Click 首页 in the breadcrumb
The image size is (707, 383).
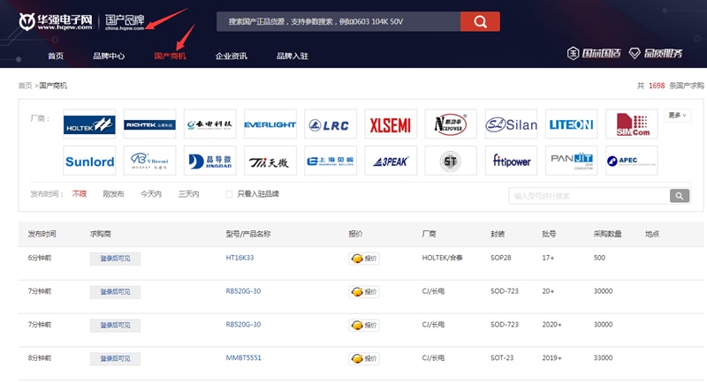pos(26,86)
